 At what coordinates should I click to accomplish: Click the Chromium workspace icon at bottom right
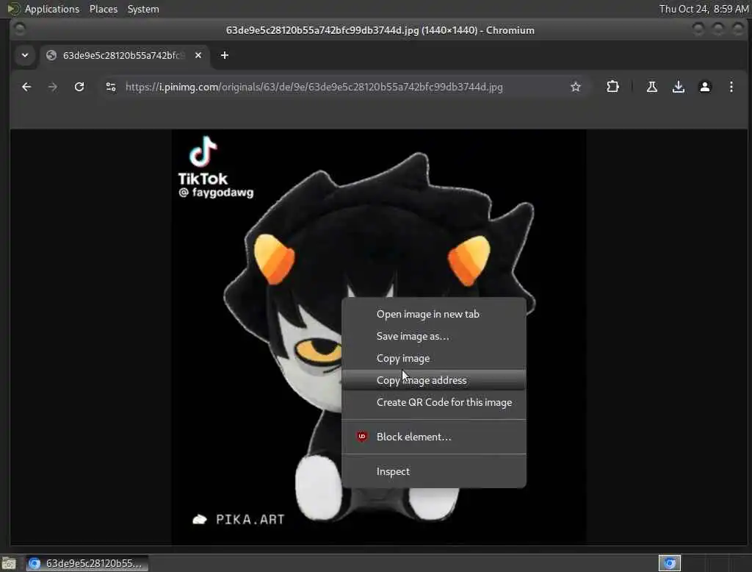click(670, 563)
